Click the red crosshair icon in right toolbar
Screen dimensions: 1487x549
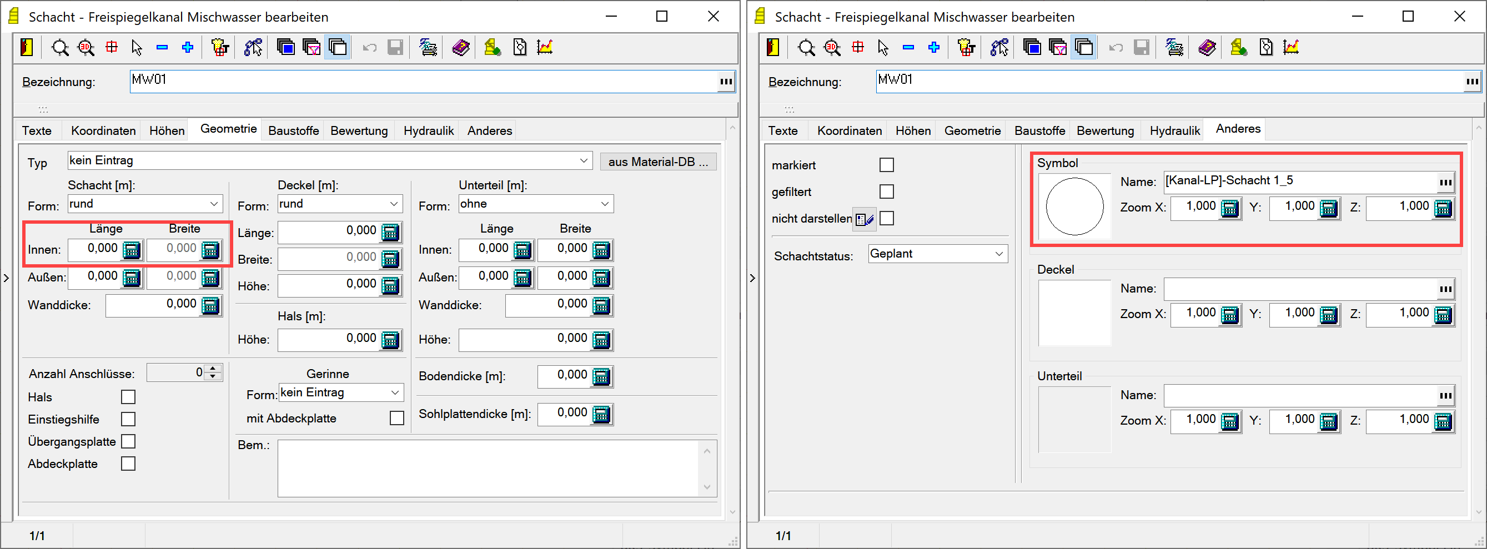(x=858, y=47)
